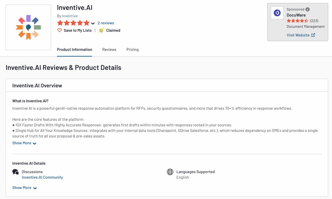Open the Inventive.AI Community link
The width and height of the screenshot is (332, 199).
click(x=42, y=177)
